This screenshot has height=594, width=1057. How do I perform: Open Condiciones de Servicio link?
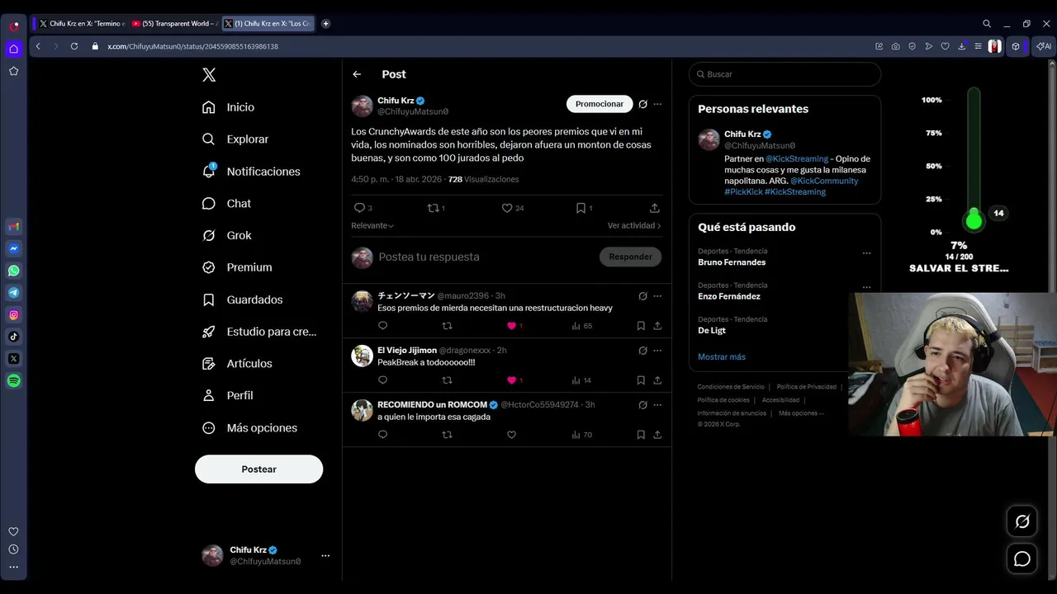click(x=731, y=387)
